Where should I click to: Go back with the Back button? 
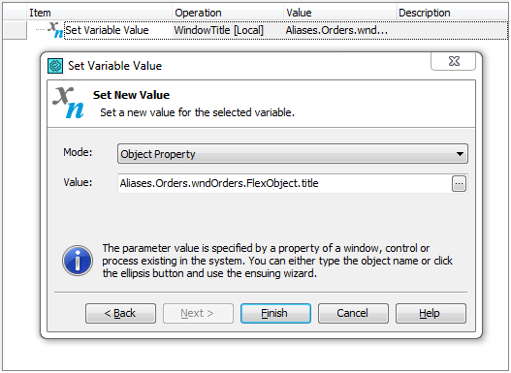coord(120,314)
